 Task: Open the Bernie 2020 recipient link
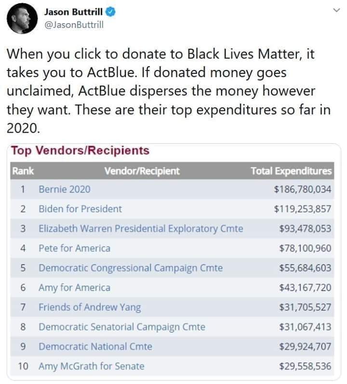point(65,189)
